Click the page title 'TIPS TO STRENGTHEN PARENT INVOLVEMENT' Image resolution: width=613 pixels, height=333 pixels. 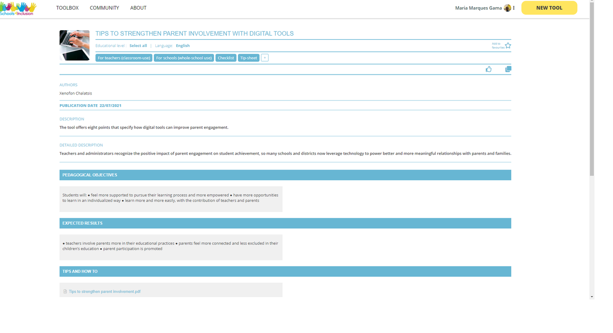click(195, 34)
